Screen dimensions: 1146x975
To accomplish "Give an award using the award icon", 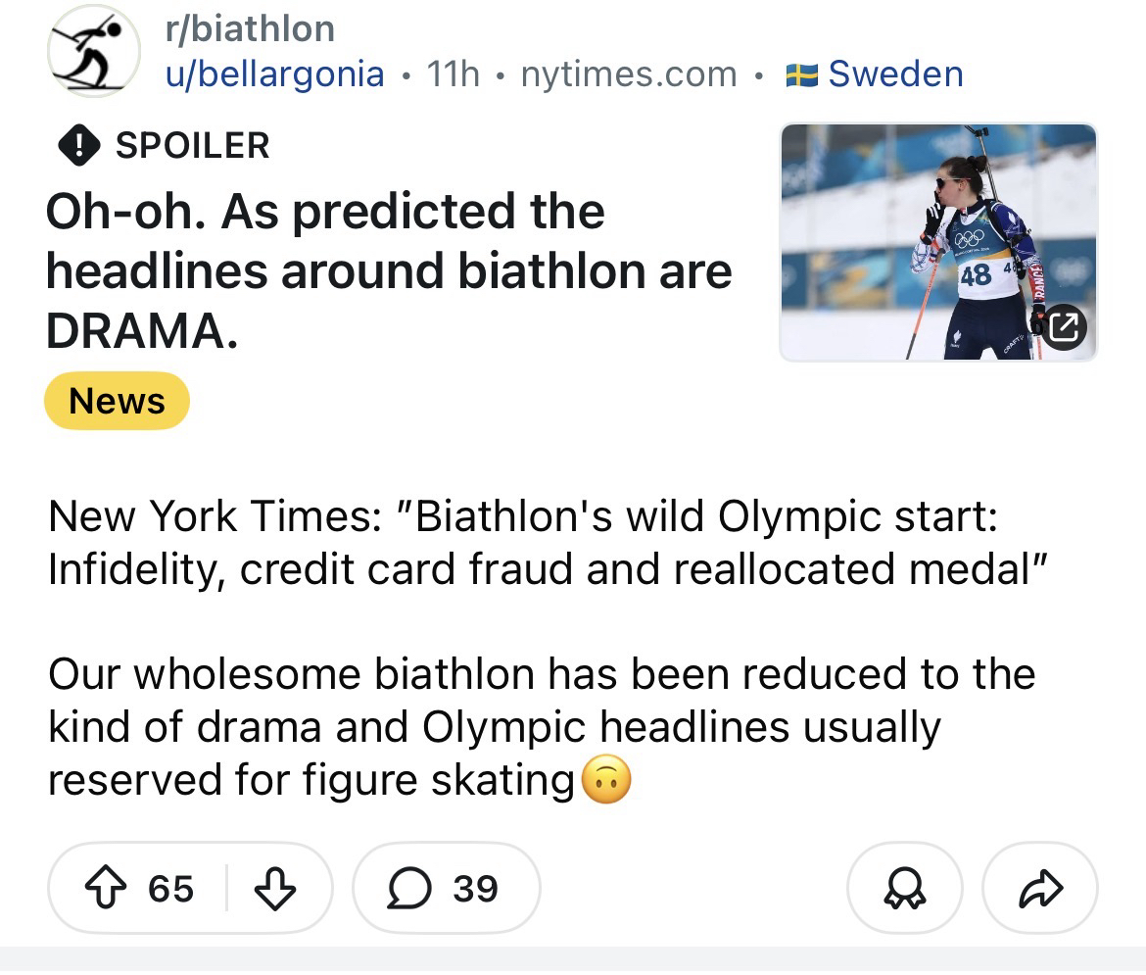I will tap(904, 889).
